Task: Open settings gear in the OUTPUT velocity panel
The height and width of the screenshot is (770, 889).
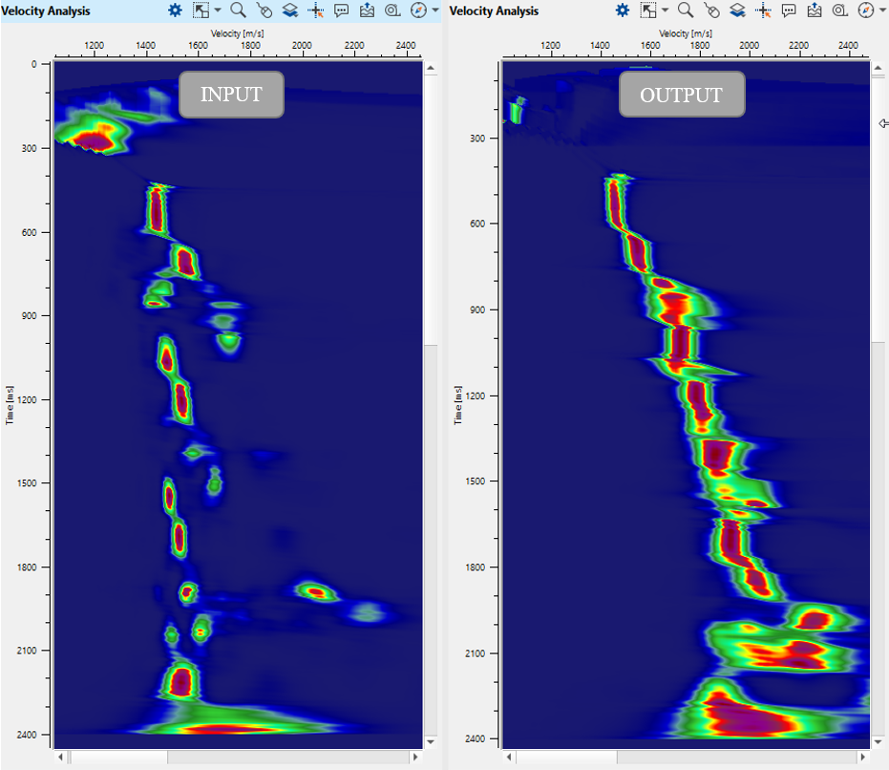Action: click(x=623, y=11)
